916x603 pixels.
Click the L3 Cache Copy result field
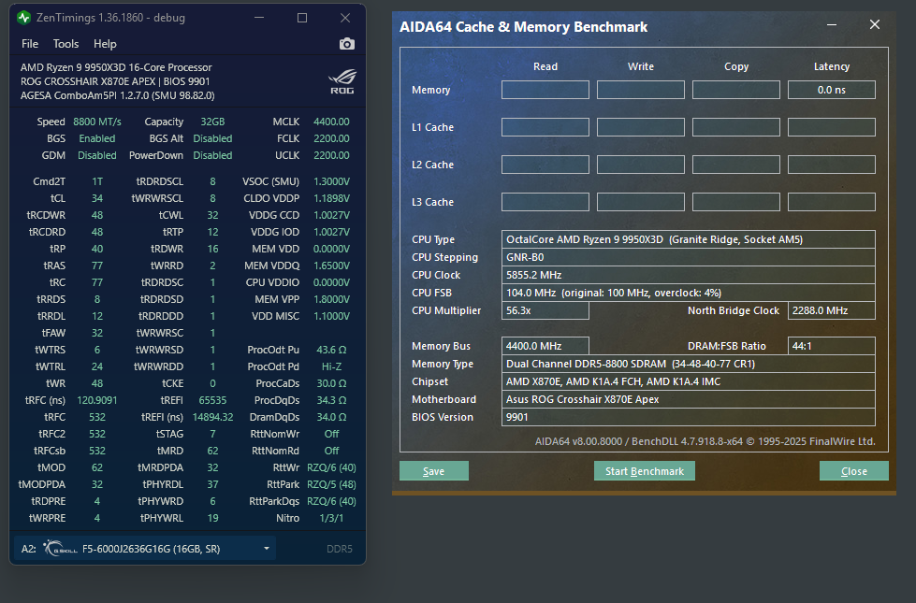pyautogui.click(x=736, y=202)
